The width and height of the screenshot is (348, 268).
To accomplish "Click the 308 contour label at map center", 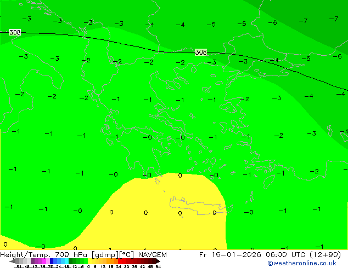I will pos(201,52).
